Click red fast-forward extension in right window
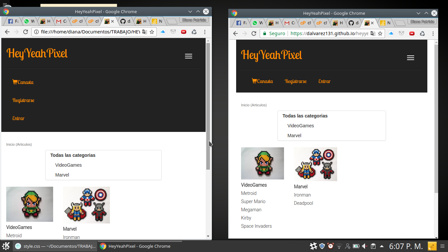This screenshot has height=252, width=448. click(412, 33)
